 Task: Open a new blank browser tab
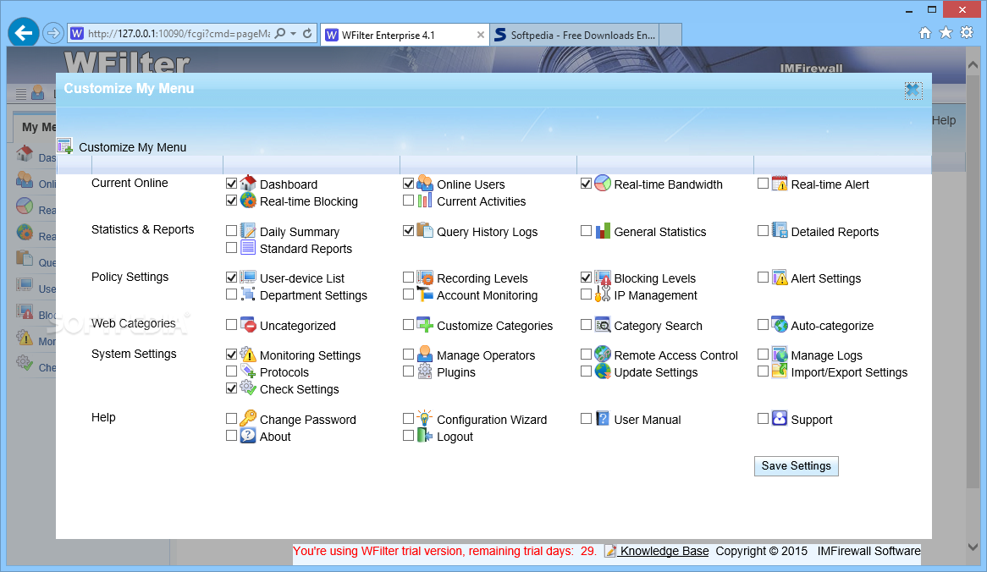(x=670, y=36)
